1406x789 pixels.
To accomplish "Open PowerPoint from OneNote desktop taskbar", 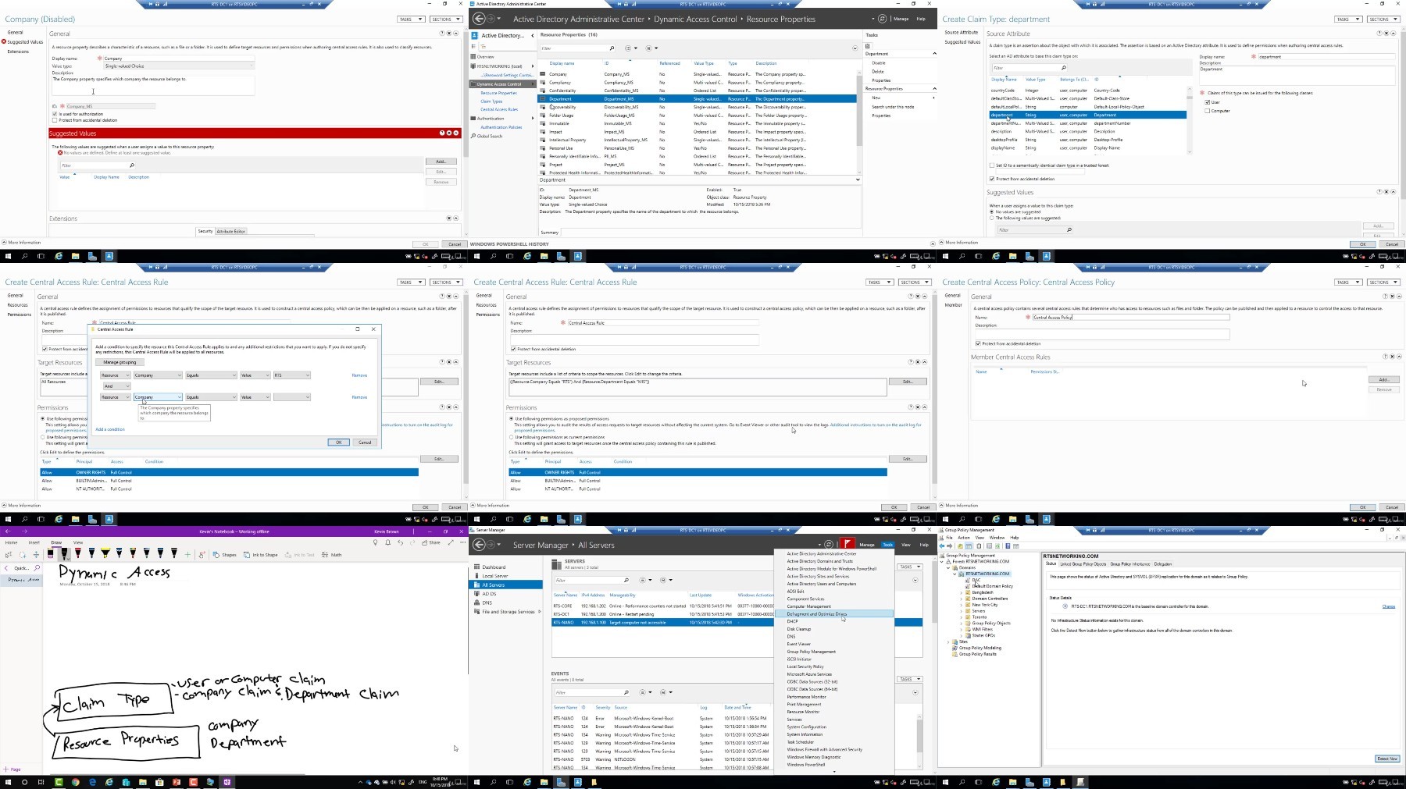I will 177,782.
